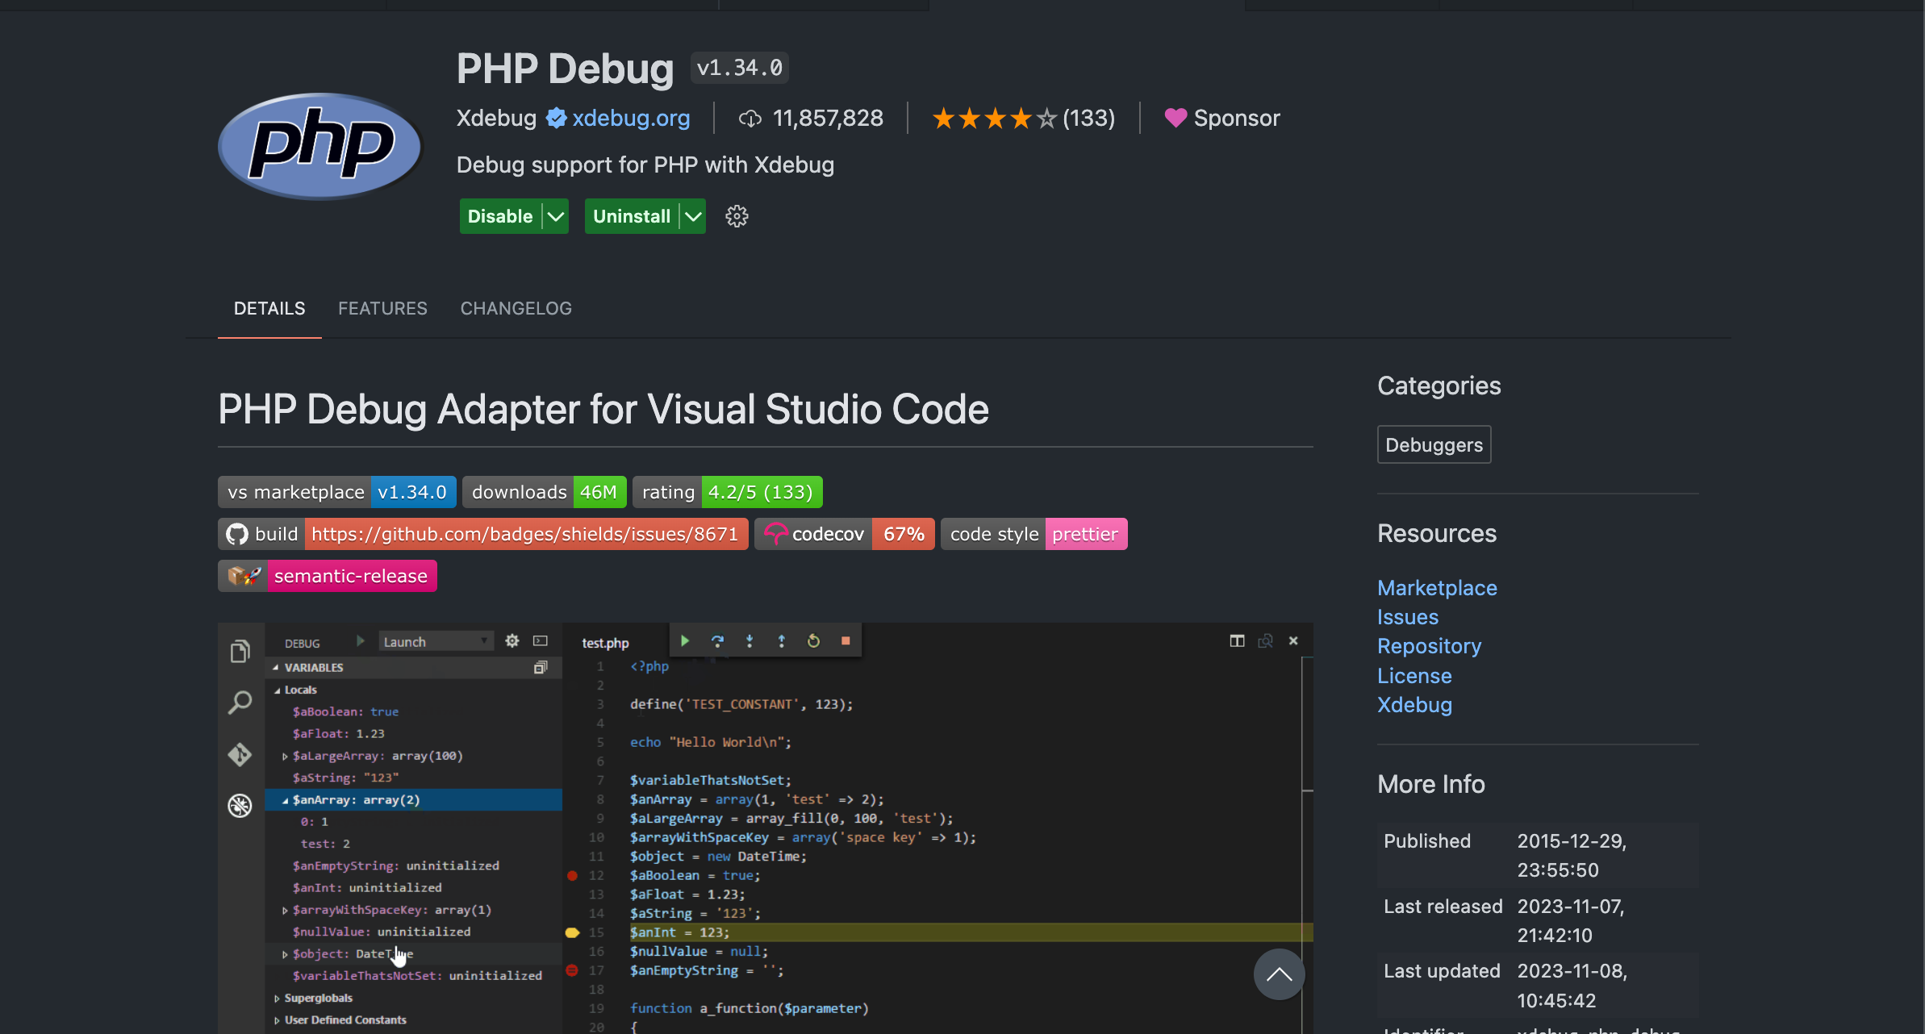Click the verified publisher badge icon
This screenshot has height=1034, width=1925.
pyautogui.click(x=556, y=119)
